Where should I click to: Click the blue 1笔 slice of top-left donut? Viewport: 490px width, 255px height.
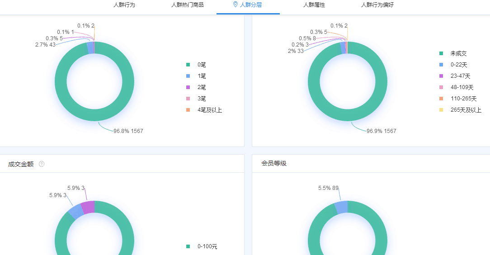[x=90, y=48]
